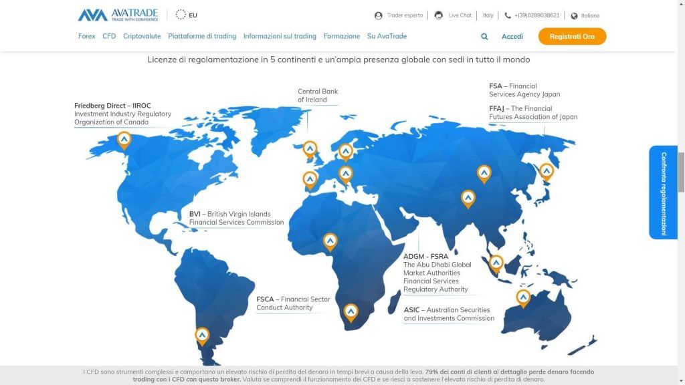Click the ASIC Australian Securities label
The width and height of the screenshot is (685, 385).
coord(449,314)
